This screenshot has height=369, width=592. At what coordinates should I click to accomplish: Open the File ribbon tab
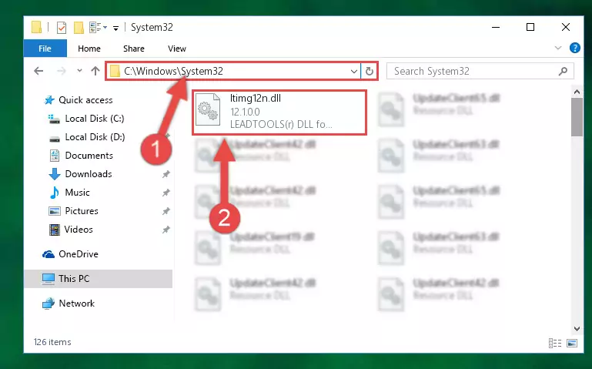pyautogui.click(x=45, y=49)
